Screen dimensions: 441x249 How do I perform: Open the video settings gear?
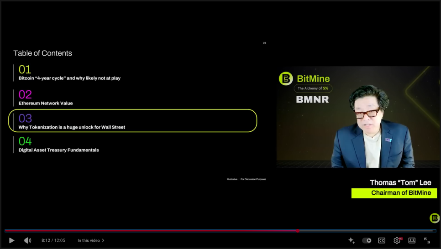coord(397,240)
